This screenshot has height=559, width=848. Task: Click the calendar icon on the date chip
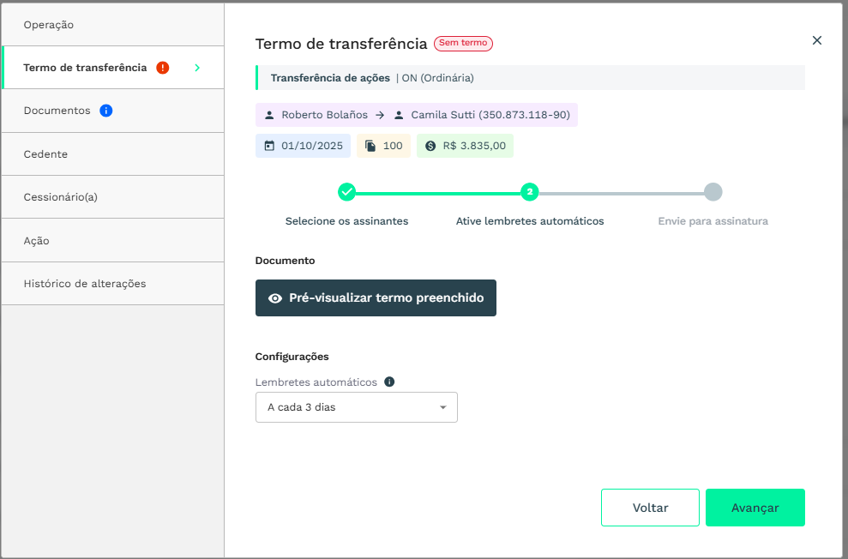coord(269,146)
